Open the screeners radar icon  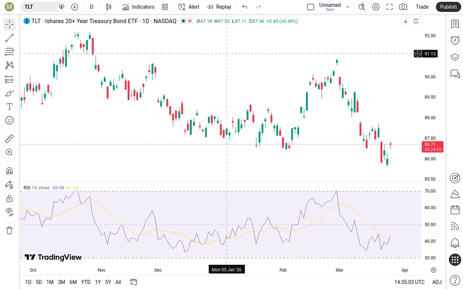coord(455,178)
